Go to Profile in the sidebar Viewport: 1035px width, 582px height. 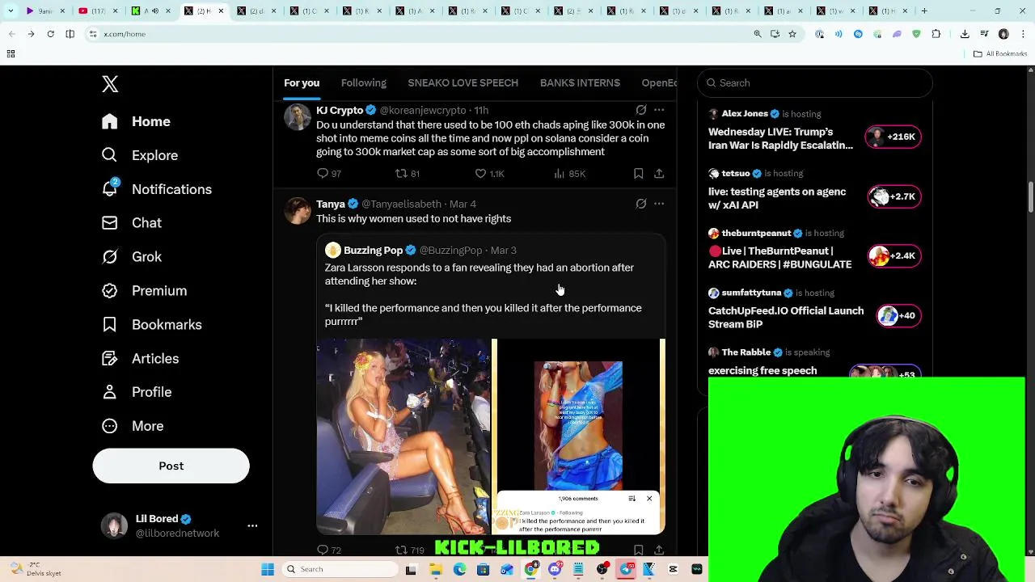(x=137, y=392)
